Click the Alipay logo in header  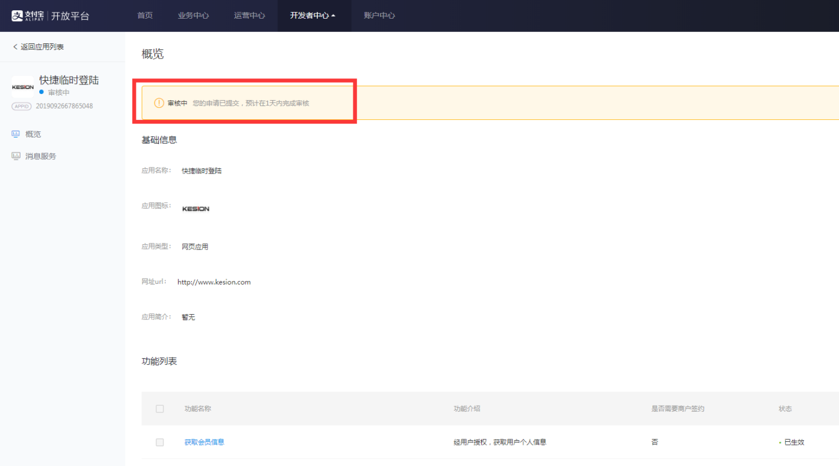pos(28,16)
